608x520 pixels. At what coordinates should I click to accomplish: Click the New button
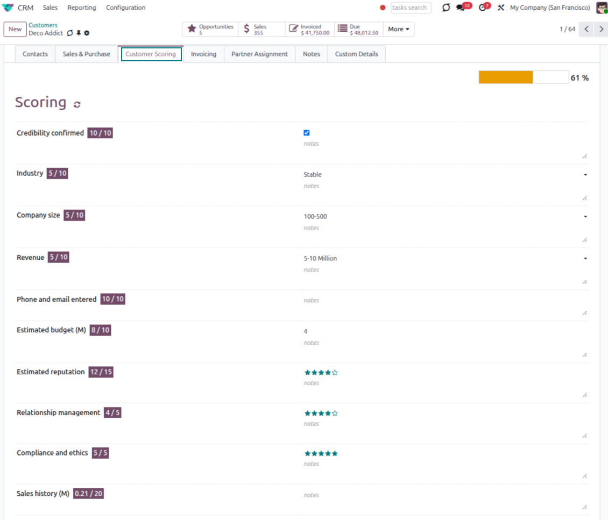tap(15, 29)
